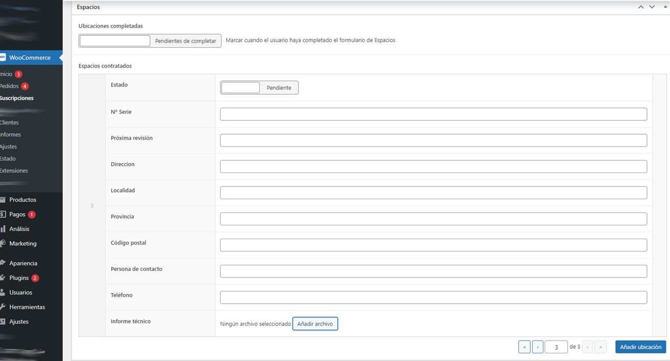Click the page number input box
Screen dimensions: 670x361
point(556,347)
